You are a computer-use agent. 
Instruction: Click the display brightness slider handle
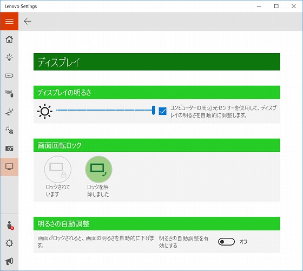[154, 111]
